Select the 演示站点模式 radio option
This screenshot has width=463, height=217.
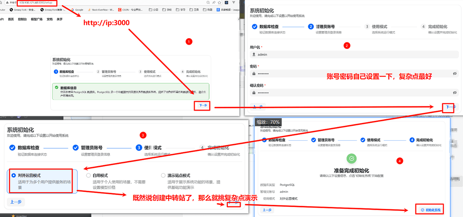[x=163, y=175]
